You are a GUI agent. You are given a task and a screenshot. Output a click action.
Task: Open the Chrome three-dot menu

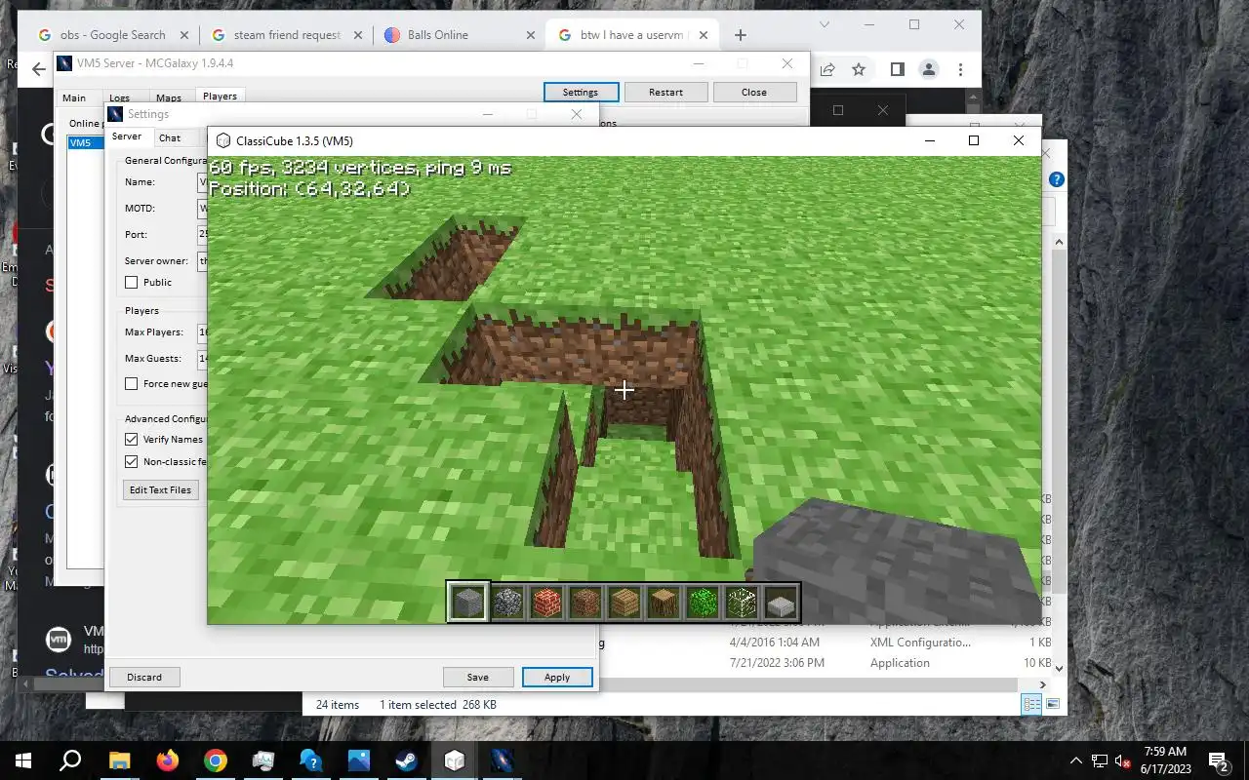(x=960, y=69)
